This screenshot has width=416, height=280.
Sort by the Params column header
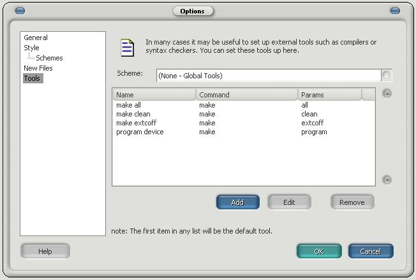tap(330, 95)
